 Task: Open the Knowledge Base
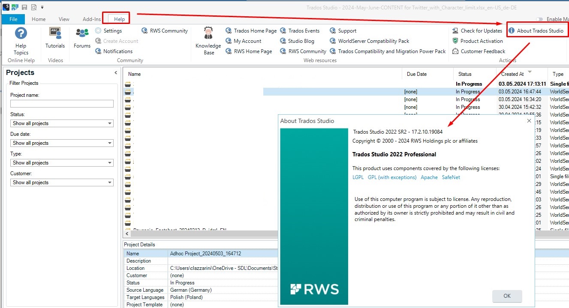[209, 41]
